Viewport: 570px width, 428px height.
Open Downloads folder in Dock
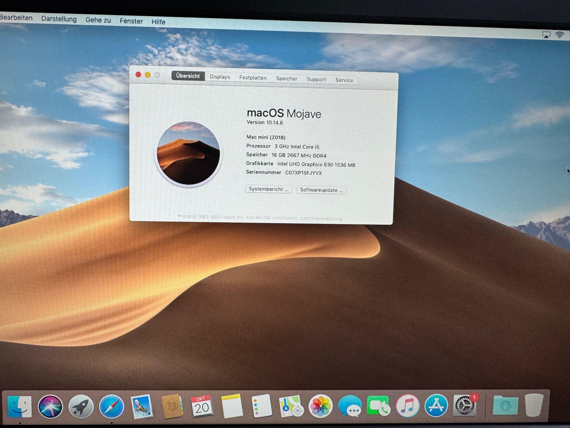pyautogui.click(x=505, y=405)
